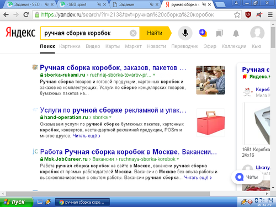
Task: Click the yellow Найти search button
Action: (155, 33)
